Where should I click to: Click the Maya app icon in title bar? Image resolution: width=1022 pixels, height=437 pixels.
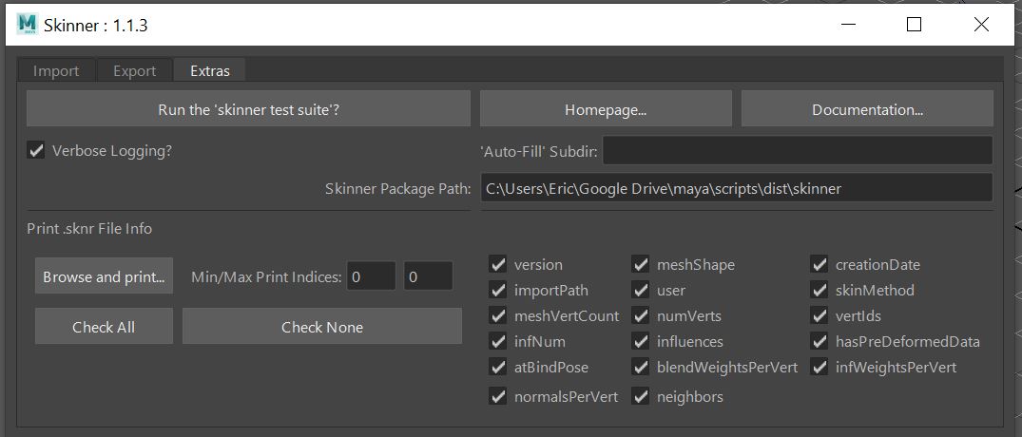tap(28, 24)
